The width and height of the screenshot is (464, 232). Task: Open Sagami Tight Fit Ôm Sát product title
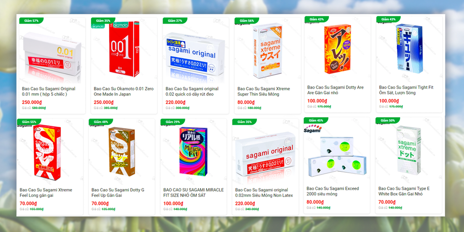(406, 90)
